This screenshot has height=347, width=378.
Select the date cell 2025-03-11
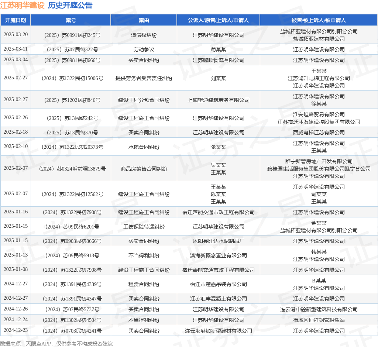(x=16, y=49)
